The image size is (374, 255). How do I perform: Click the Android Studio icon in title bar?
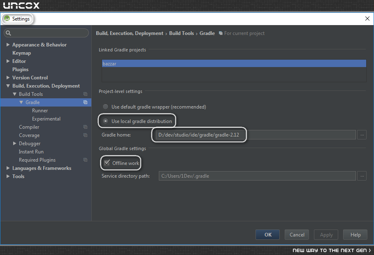[x=7, y=19]
